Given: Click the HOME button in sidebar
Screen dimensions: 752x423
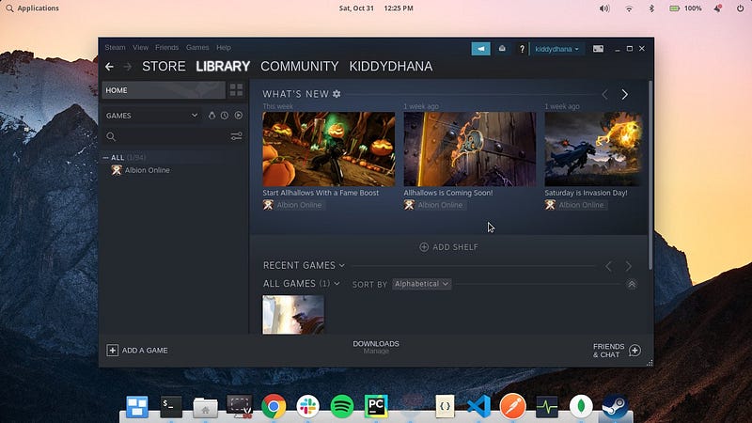Looking at the screenshot, I should coord(164,90).
